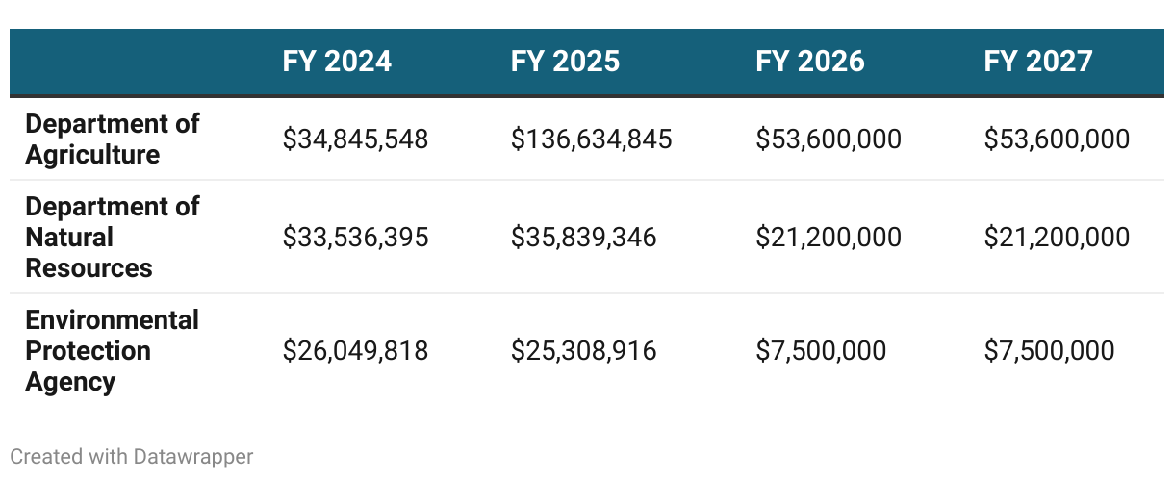Viewport: 1174px width, 479px height.
Task: Select the $25,308,916 value
Action: pyautogui.click(x=583, y=350)
